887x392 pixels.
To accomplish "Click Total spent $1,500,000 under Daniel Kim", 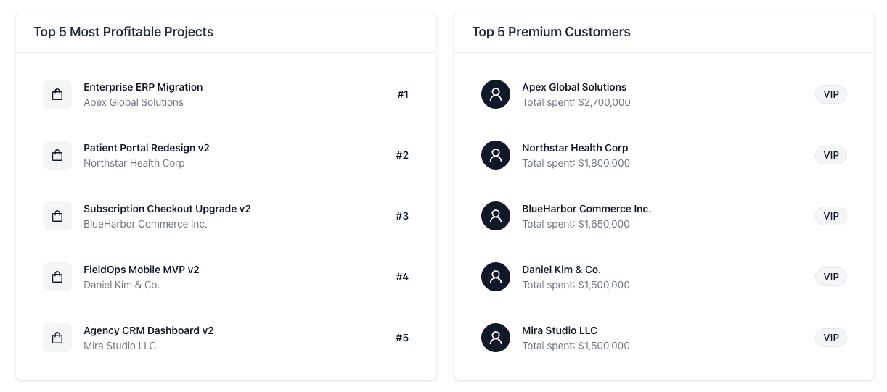I will click(576, 285).
